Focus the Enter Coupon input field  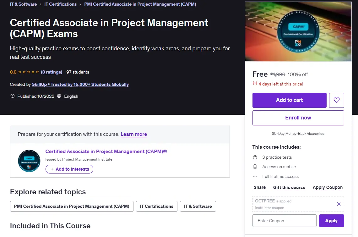click(x=285, y=221)
